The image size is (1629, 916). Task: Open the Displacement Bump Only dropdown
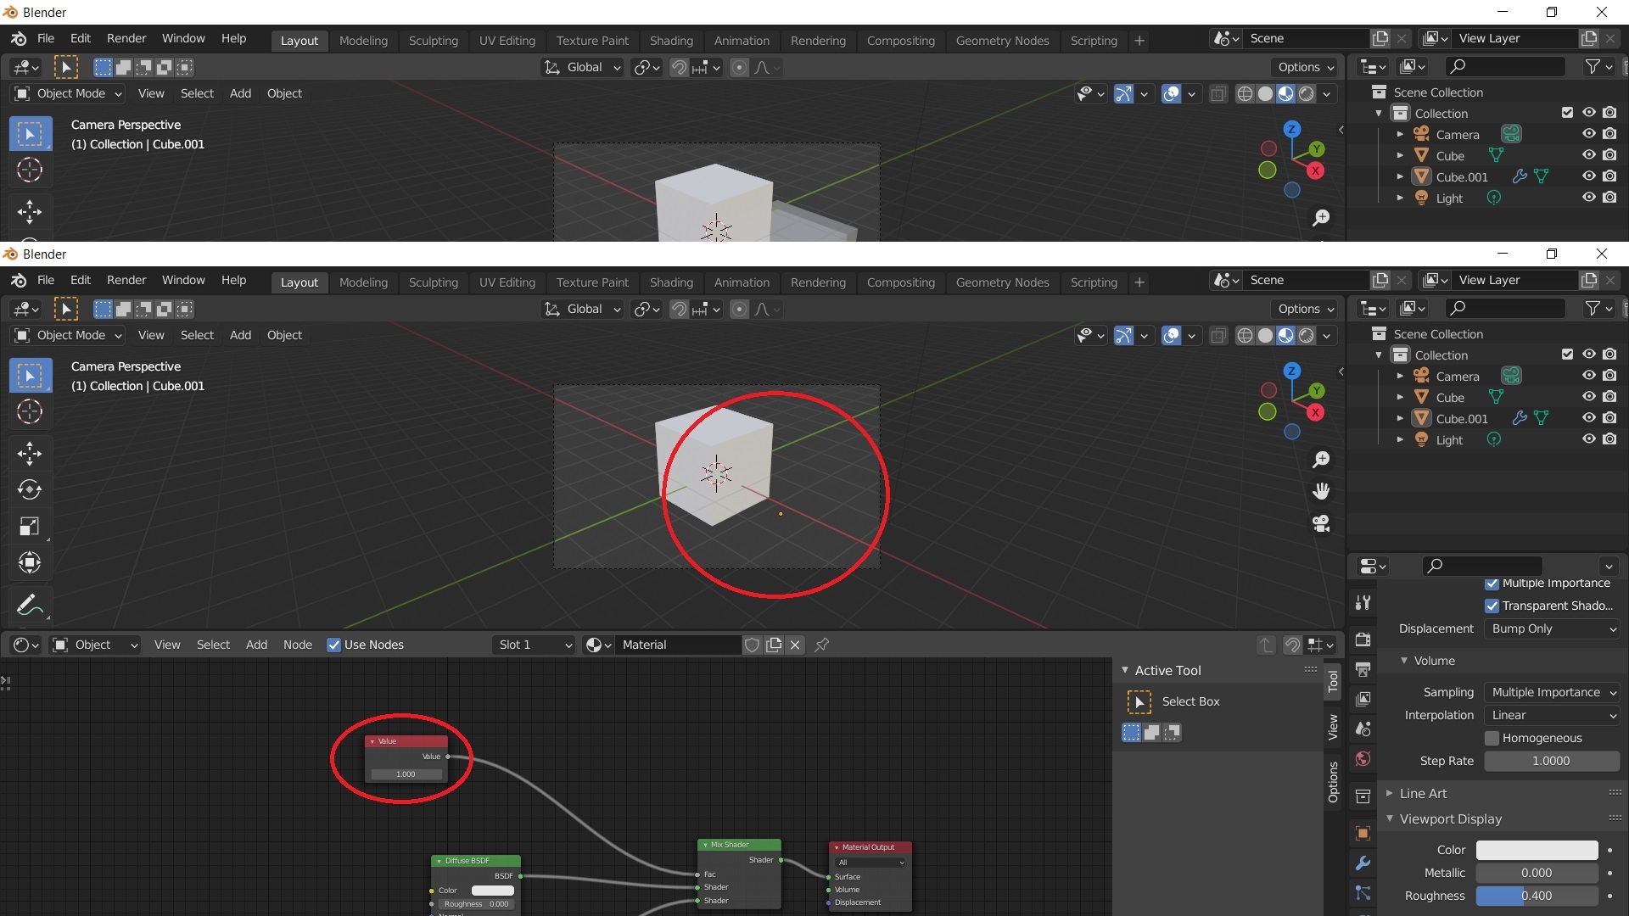[x=1552, y=628]
